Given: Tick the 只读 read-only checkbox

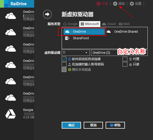Looking at the screenshot, I should pos(125,64).
